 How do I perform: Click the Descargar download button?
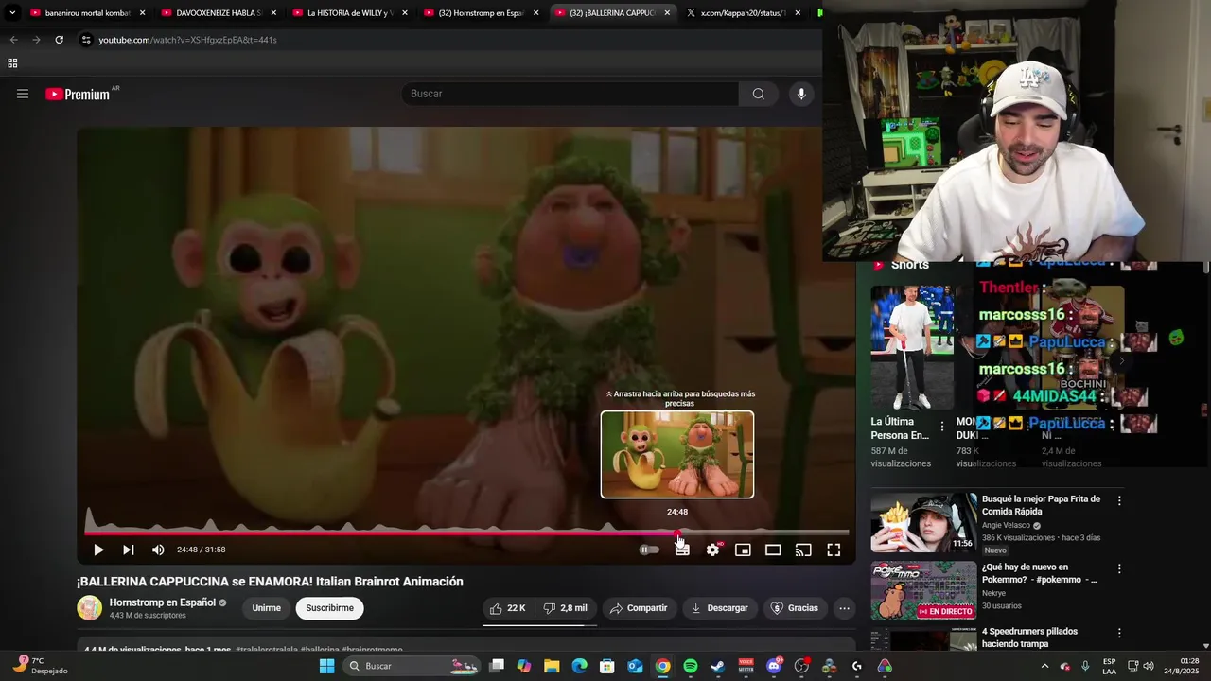coord(719,608)
